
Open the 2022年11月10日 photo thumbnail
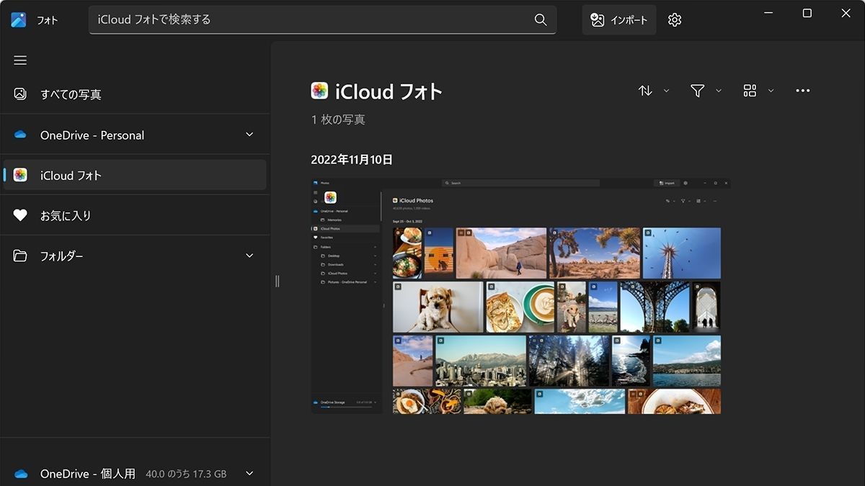[x=521, y=296]
